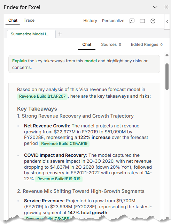
Task: Open the user account profile icon
Action: [153, 21]
